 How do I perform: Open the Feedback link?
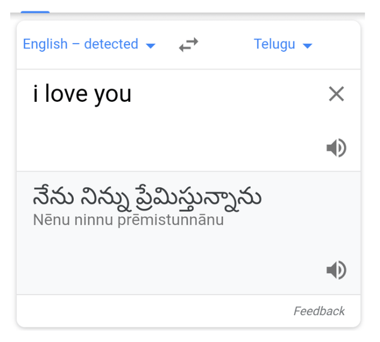coord(319,311)
